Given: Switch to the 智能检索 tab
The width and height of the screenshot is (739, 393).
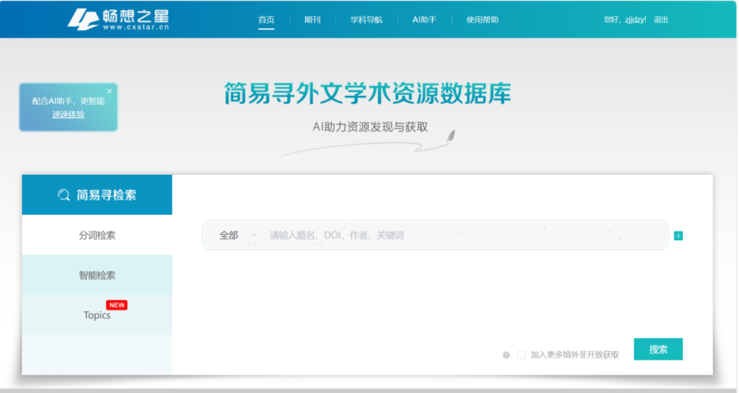Looking at the screenshot, I should pyautogui.click(x=97, y=275).
